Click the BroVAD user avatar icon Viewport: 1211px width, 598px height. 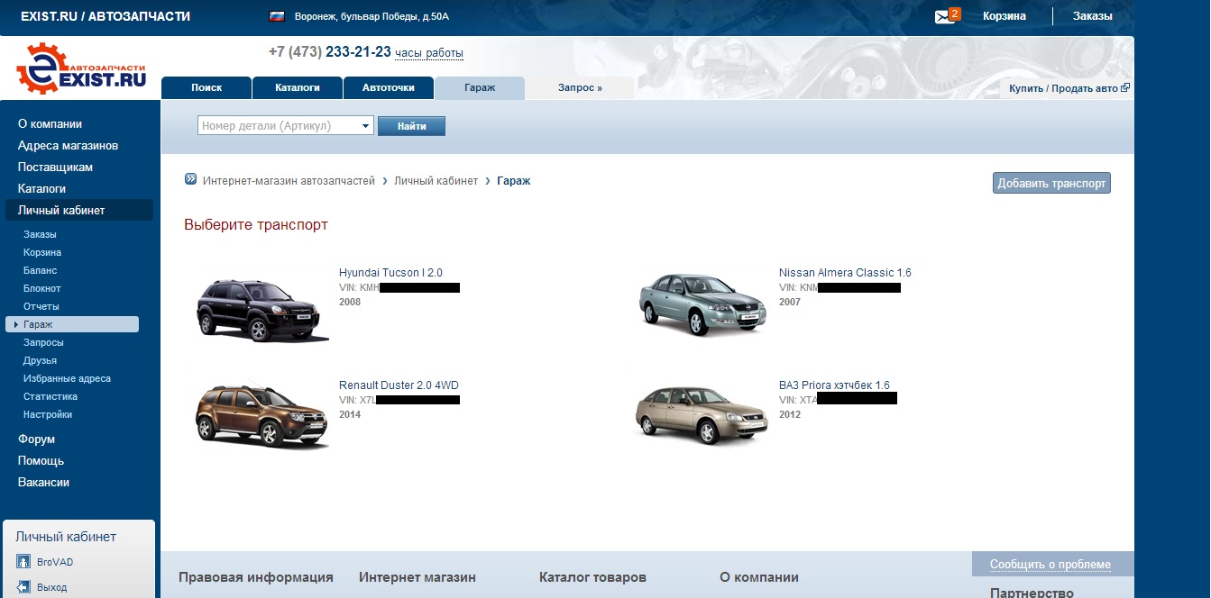click(23, 562)
